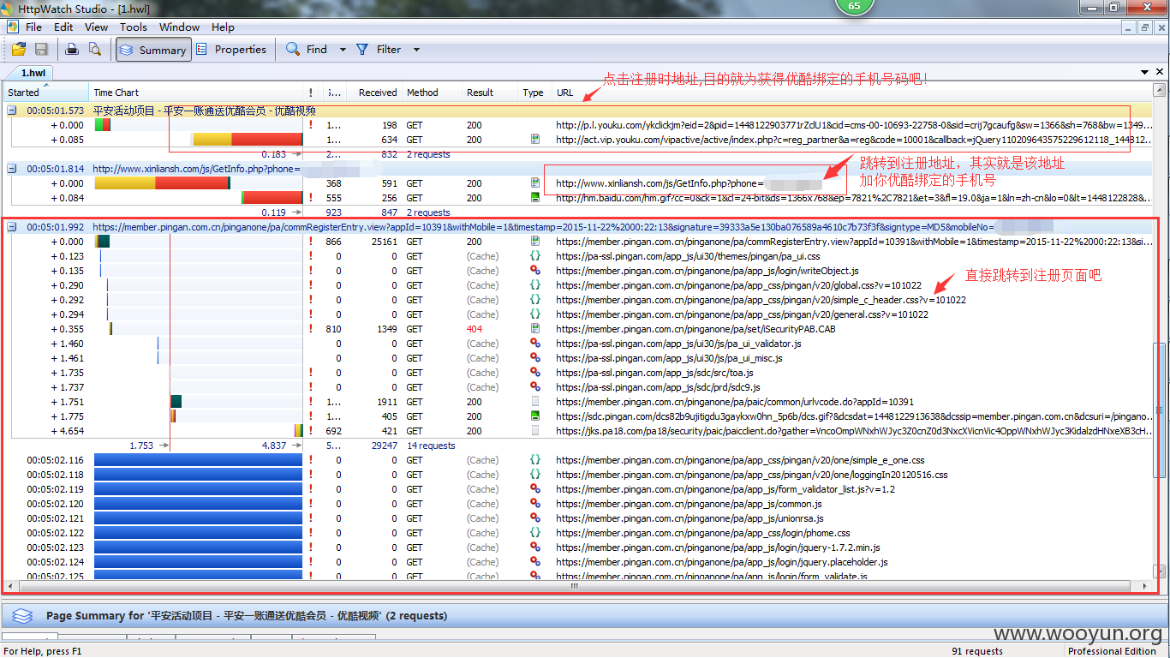Click type icon of xinliansh GetInfo.php request row
The height and width of the screenshot is (658, 1170).
coord(535,183)
